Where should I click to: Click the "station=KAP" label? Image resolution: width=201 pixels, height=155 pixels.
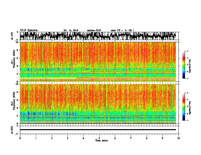pos(94,30)
